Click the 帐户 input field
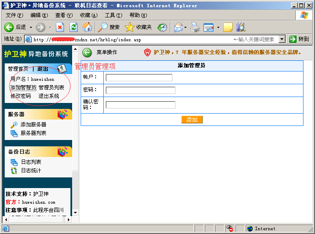This screenshot has width=315, height=234. click(x=139, y=78)
